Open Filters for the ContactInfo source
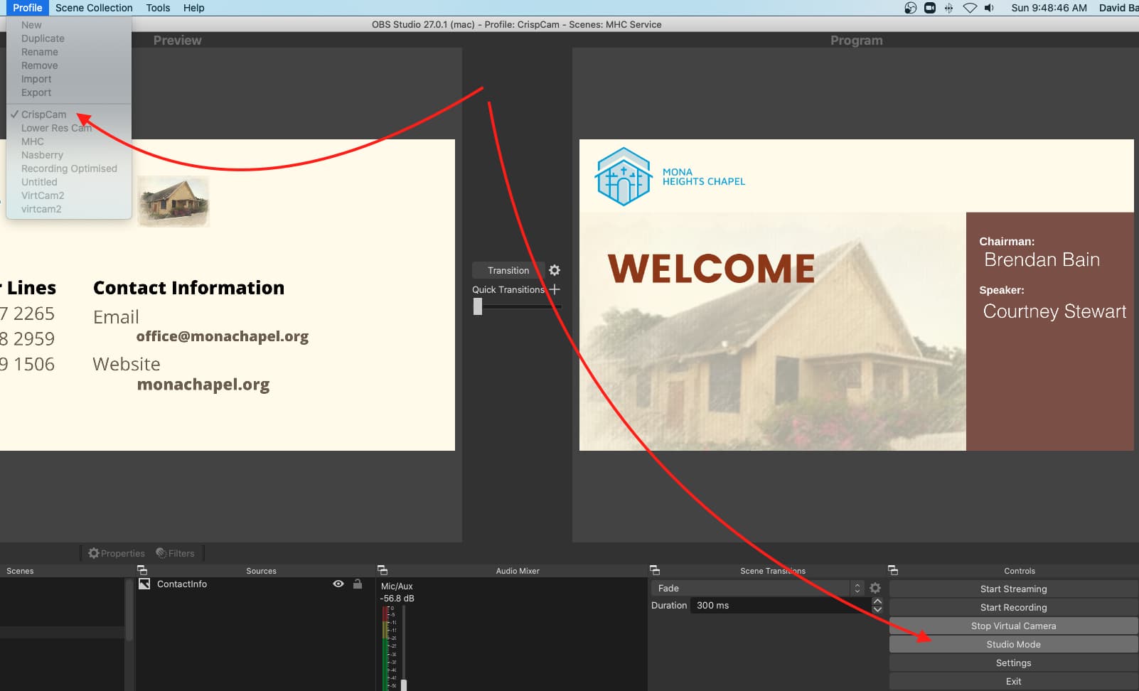This screenshot has width=1139, height=691. (176, 552)
